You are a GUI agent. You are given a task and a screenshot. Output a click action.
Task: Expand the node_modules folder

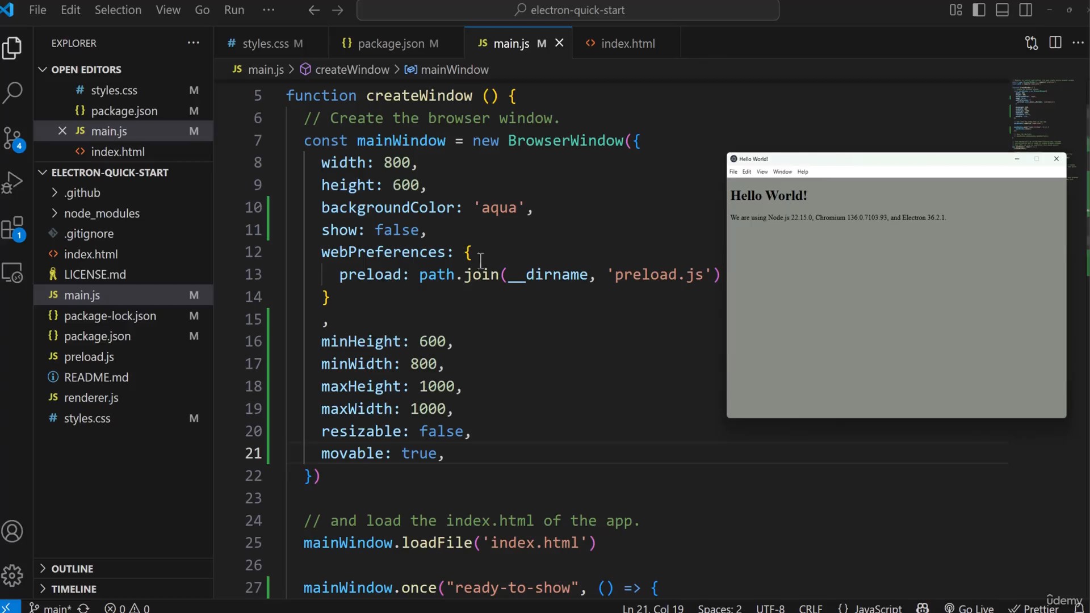click(x=102, y=213)
